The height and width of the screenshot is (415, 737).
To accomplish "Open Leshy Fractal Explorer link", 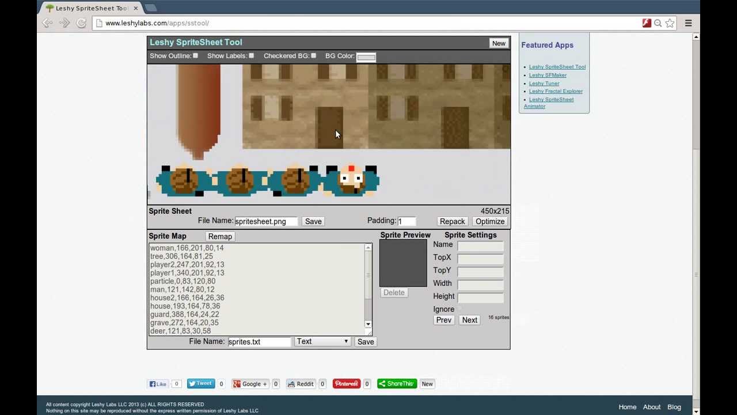I will [x=556, y=91].
